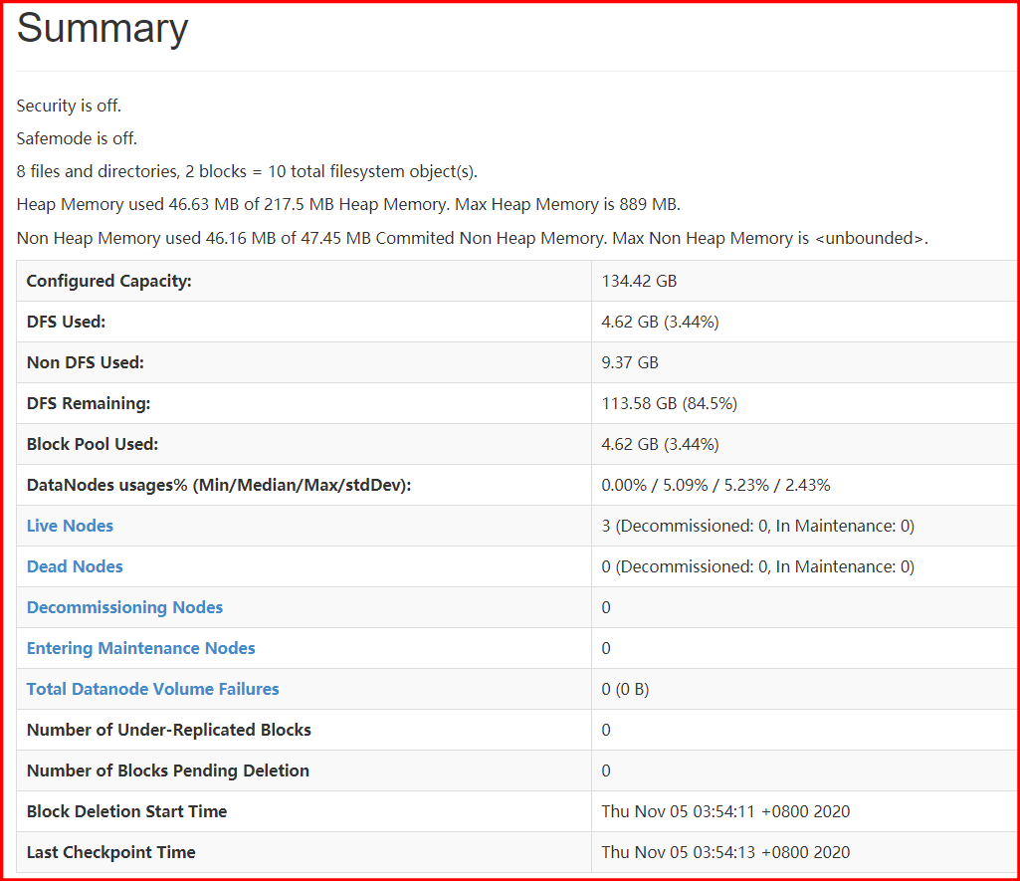The image size is (1020, 881).
Task: Click the Last Checkpoint Time timestamp
Action: 725,852
